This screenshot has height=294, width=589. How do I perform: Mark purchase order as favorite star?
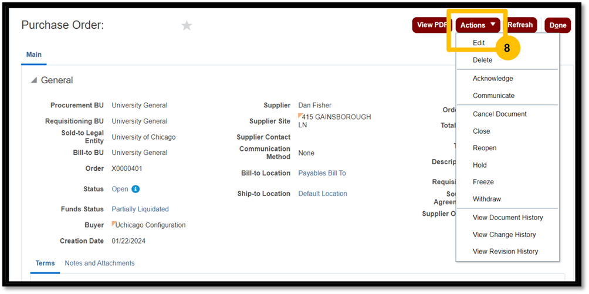(187, 26)
